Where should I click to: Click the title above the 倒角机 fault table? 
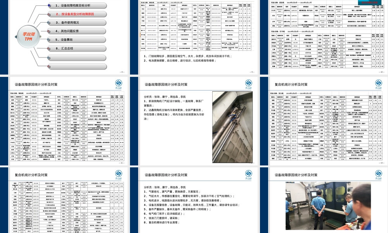pos(36,84)
